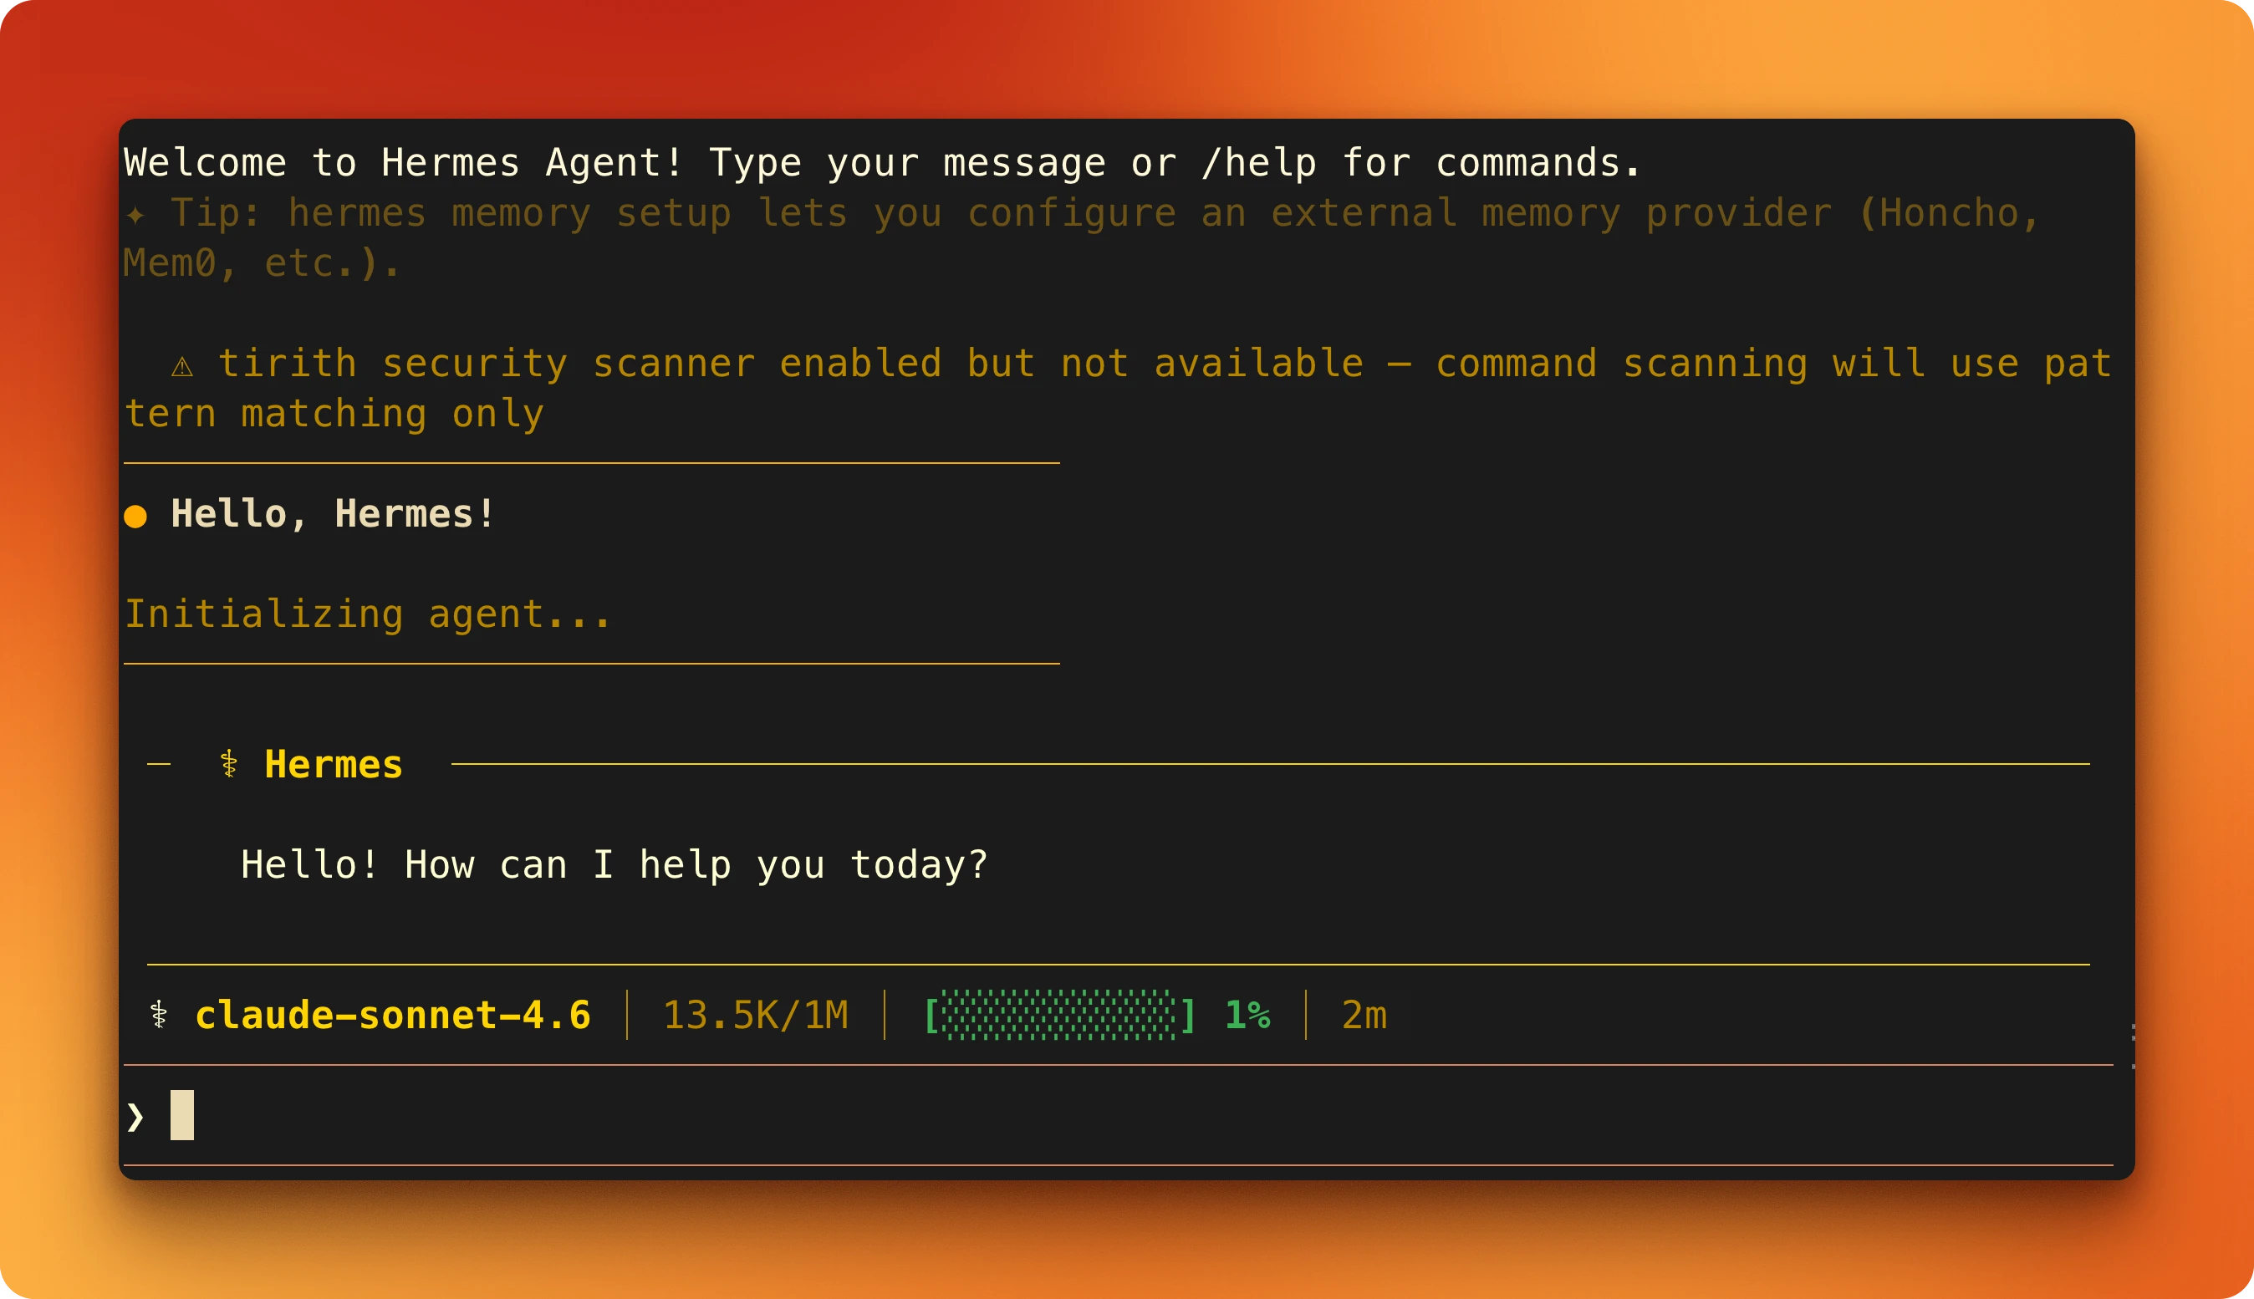This screenshot has height=1299, width=2254.
Task: Click the 2m session duration indicator
Action: (1364, 1016)
